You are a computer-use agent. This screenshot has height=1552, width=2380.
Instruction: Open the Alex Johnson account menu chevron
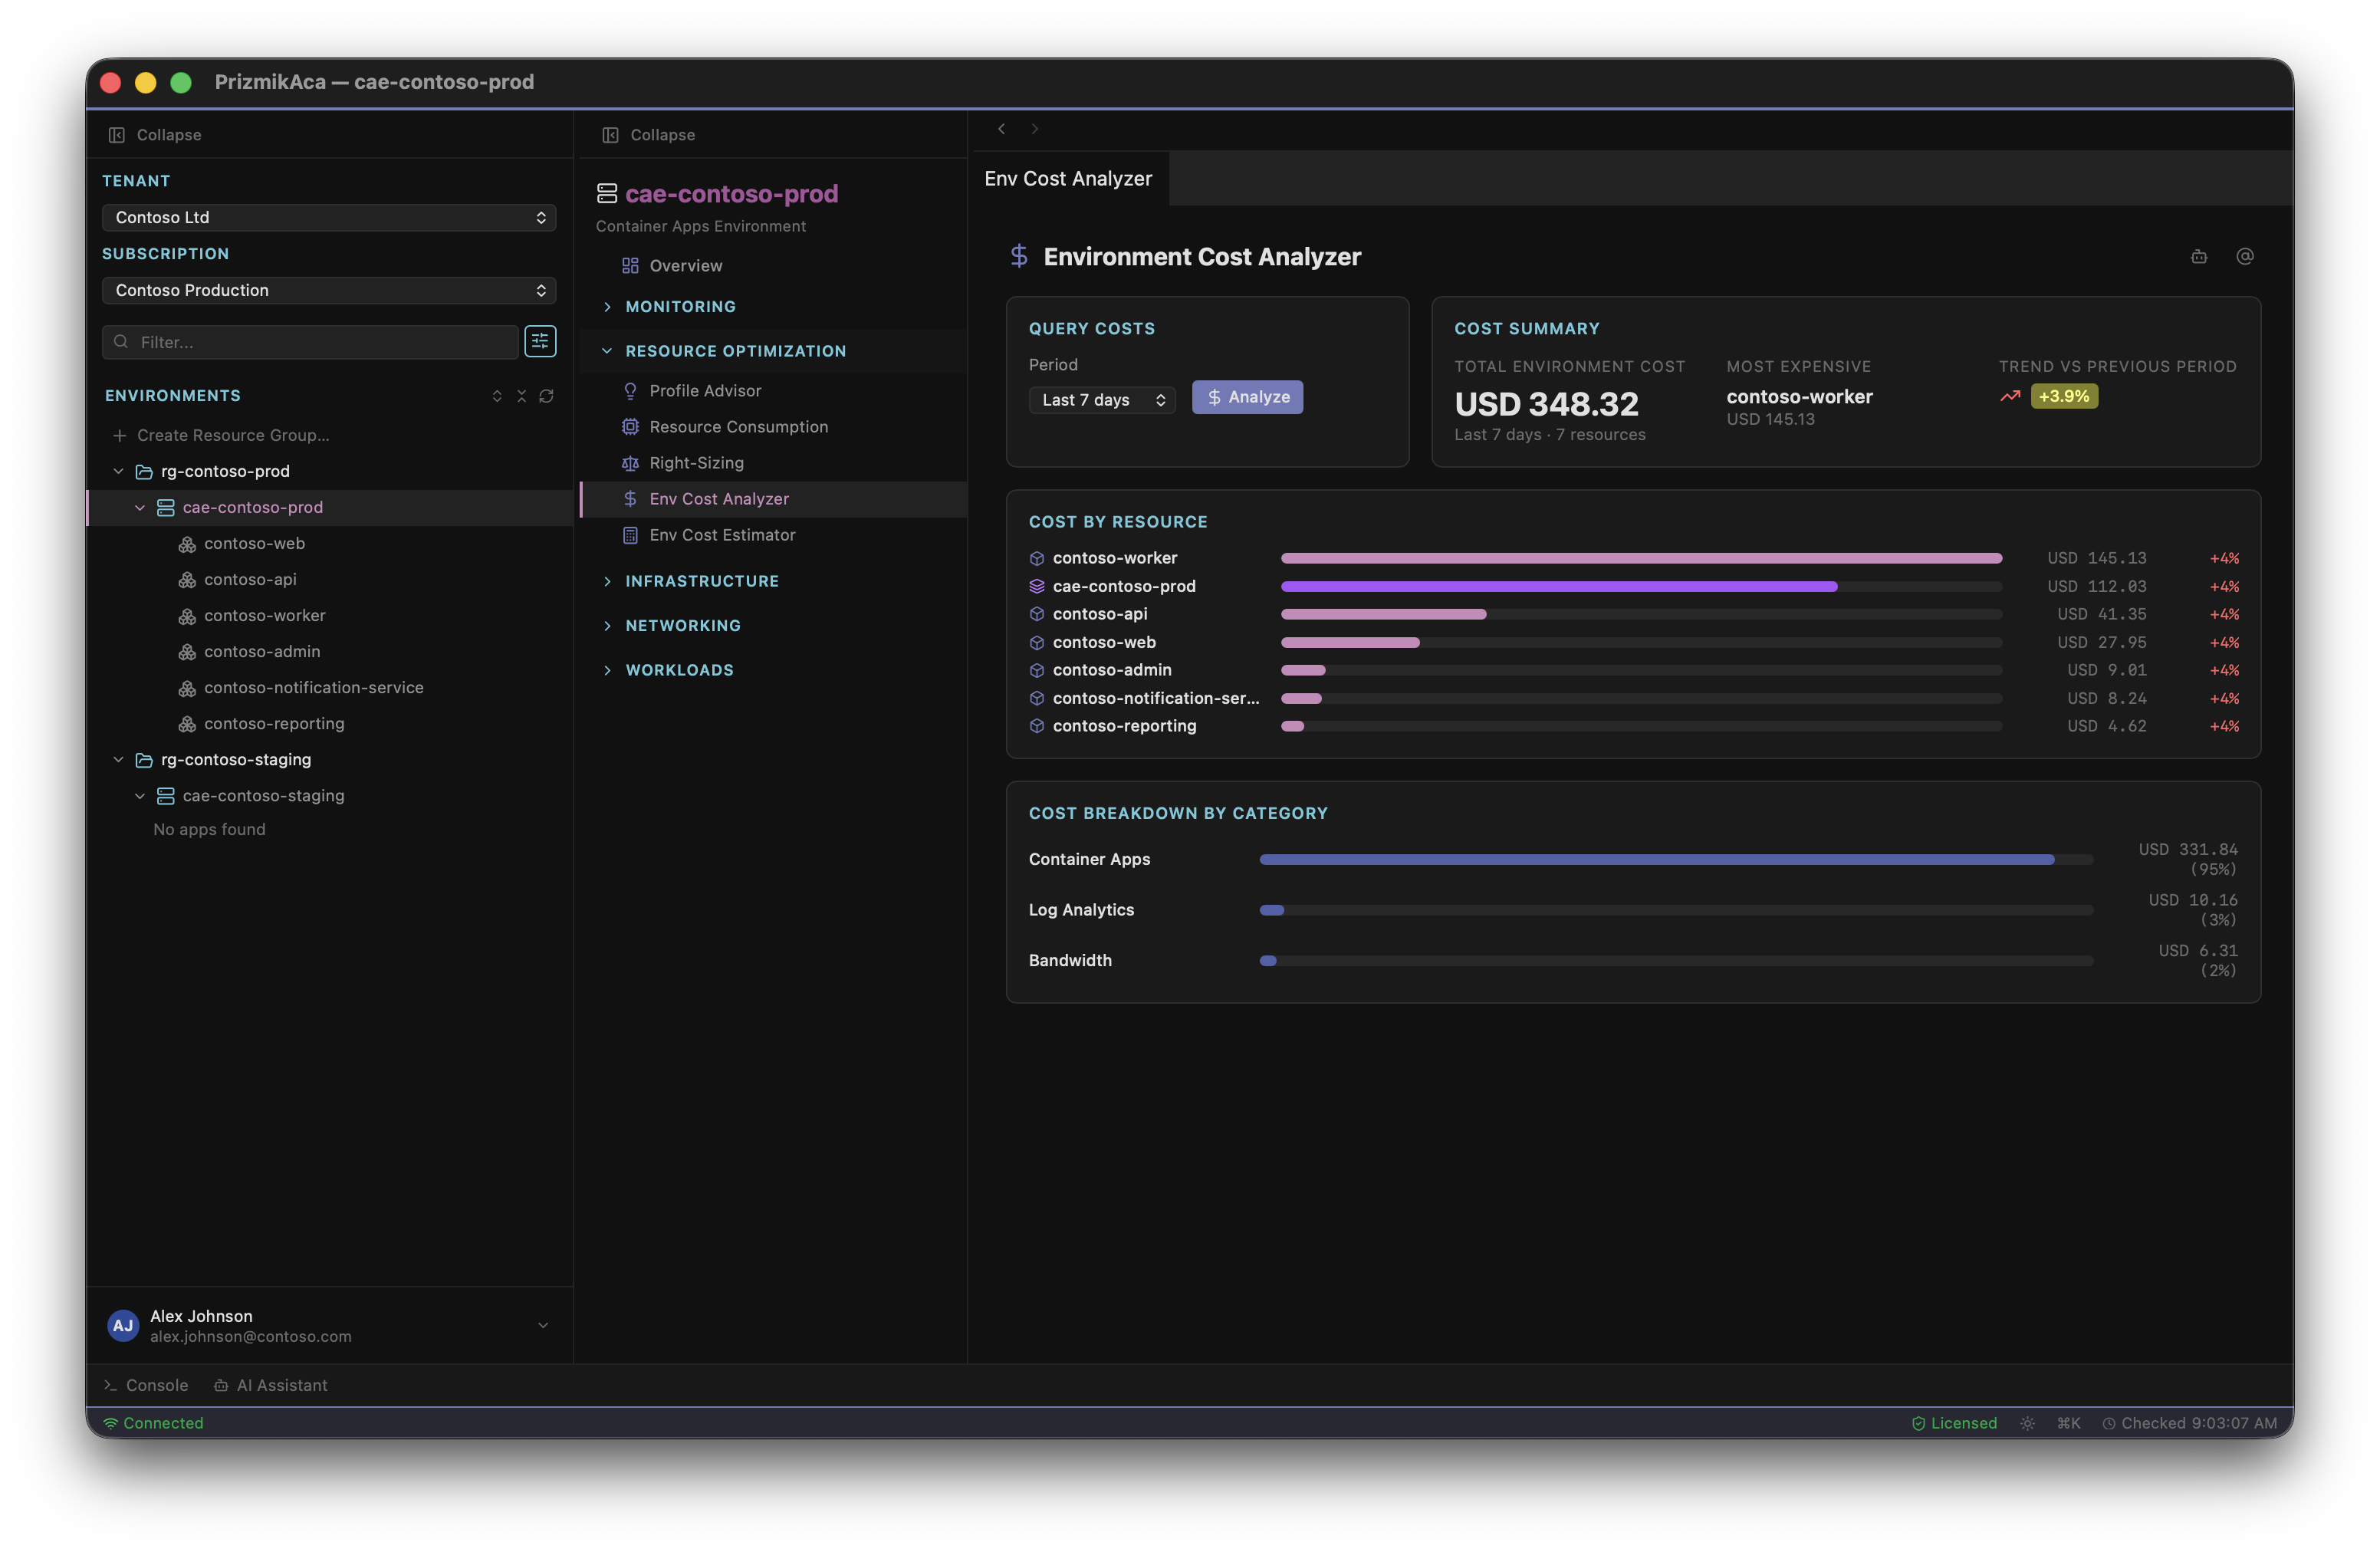point(543,1325)
